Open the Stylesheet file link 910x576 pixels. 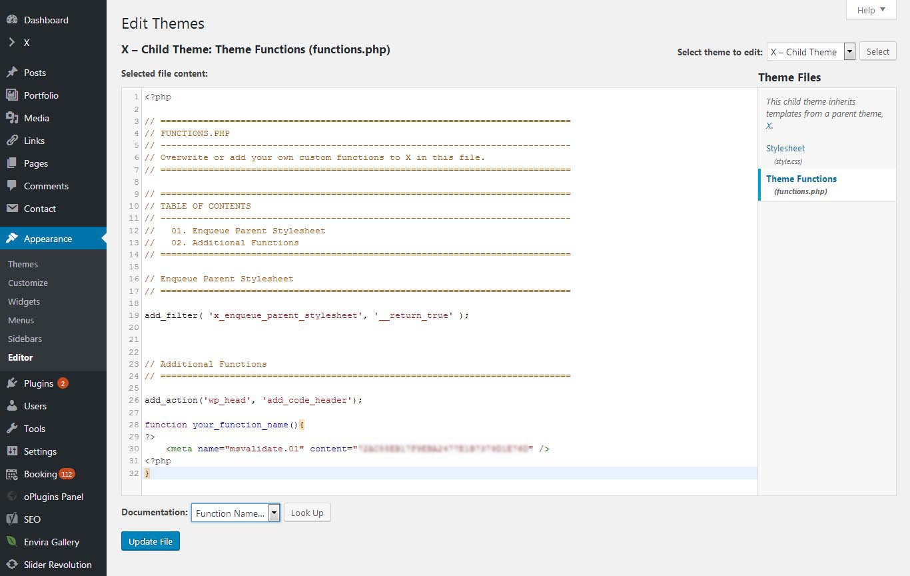pos(785,149)
